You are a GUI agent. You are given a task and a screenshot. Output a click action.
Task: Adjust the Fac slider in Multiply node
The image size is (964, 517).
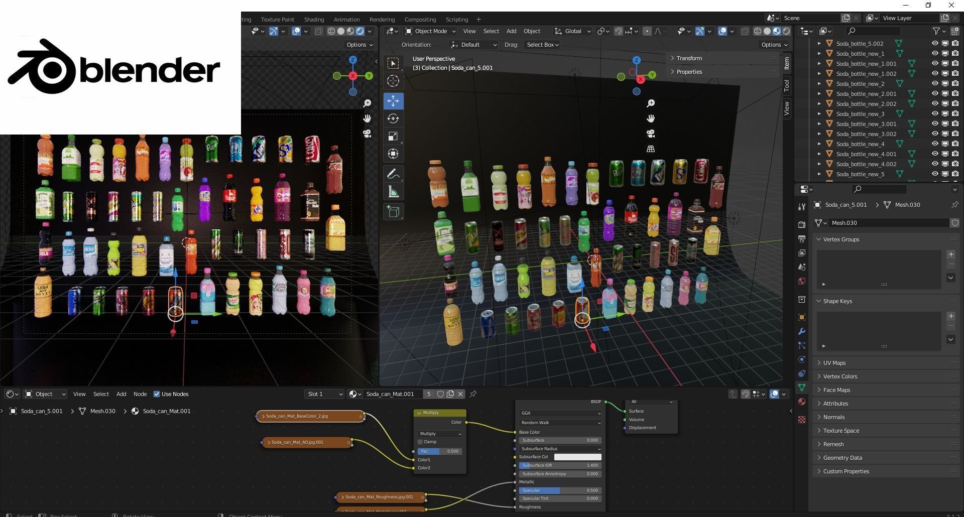[x=440, y=451]
